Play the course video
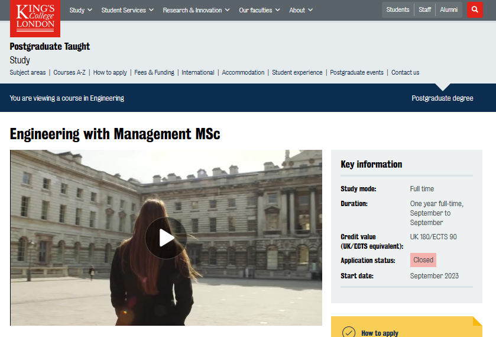Image resolution: width=496 pixels, height=337 pixels. click(166, 238)
